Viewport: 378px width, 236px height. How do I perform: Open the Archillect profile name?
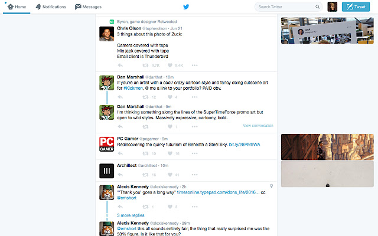click(127, 165)
